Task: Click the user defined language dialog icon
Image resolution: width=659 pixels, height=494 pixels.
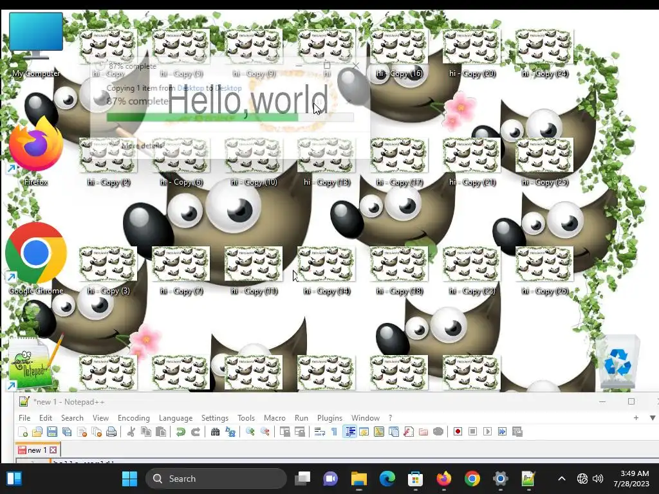Action: (x=364, y=432)
